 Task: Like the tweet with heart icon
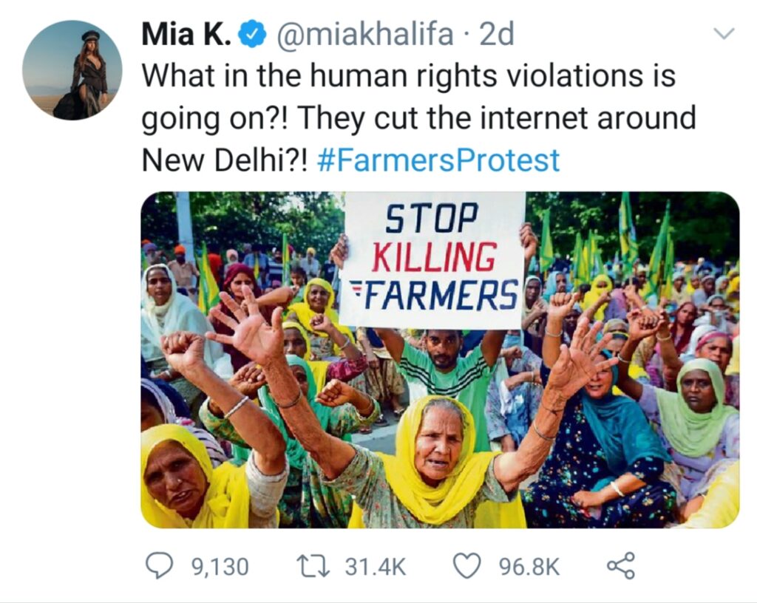click(467, 567)
